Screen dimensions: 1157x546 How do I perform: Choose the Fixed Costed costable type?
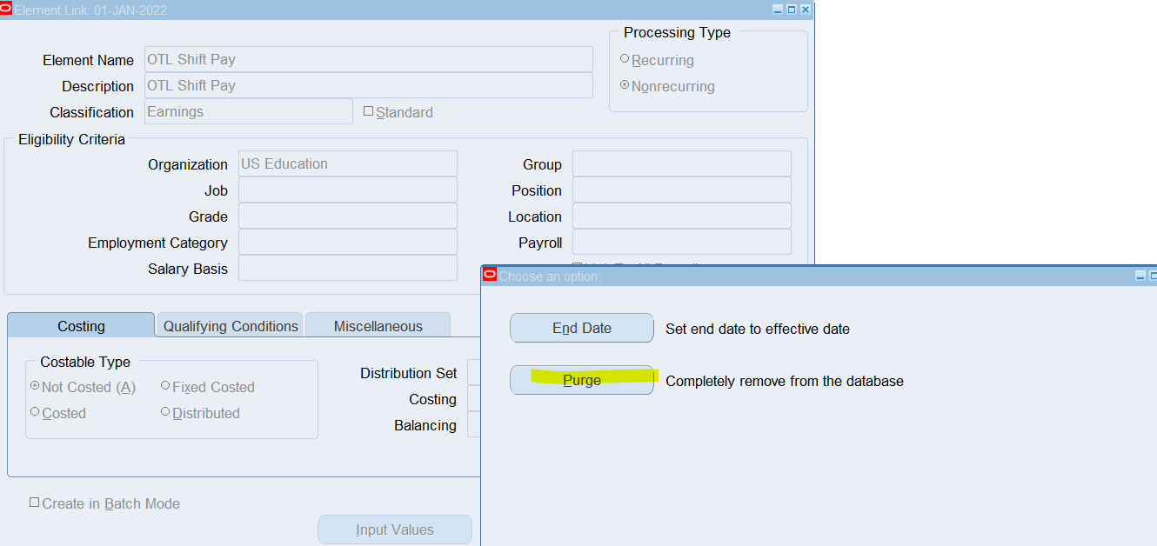click(165, 386)
